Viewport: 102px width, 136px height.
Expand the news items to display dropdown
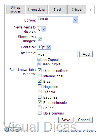41,29
